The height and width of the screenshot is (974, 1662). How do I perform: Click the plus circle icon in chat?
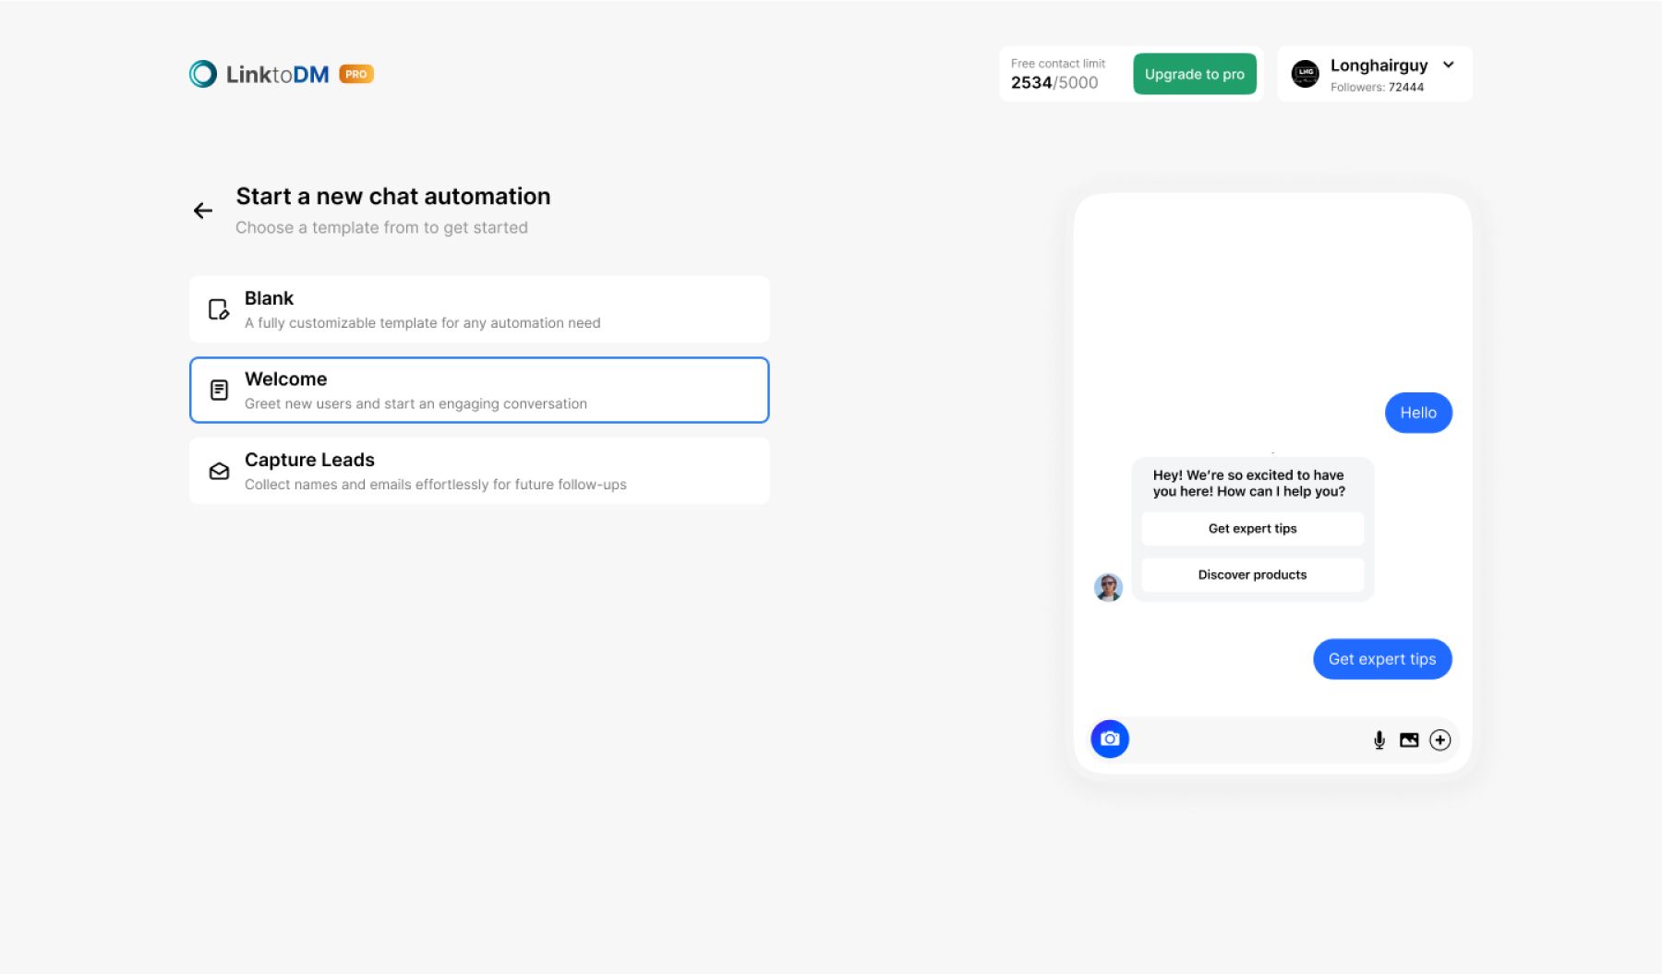tap(1440, 740)
